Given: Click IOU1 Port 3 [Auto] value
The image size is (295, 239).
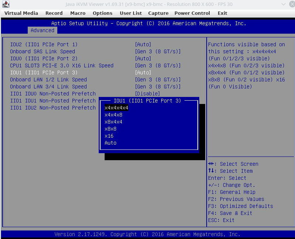Looking at the screenshot, I should [143, 73].
